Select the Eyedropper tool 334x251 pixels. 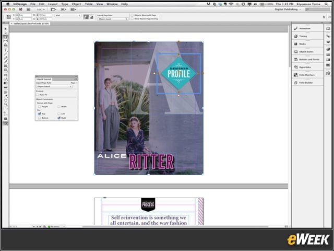(6, 96)
